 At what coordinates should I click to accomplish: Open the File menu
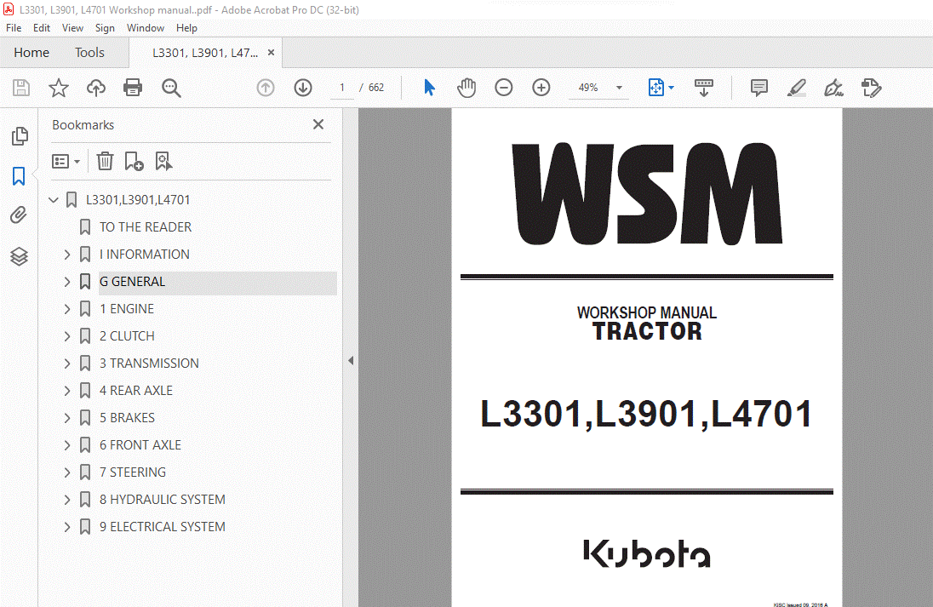[14, 28]
